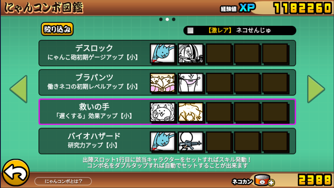The height and width of the screenshot is (188, 334).
Task: Click the third page indicator dot
Action: (x=174, y=19)
